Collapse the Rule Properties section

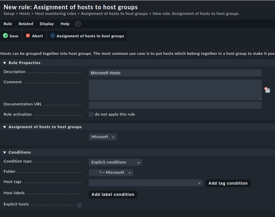point(5,63)
